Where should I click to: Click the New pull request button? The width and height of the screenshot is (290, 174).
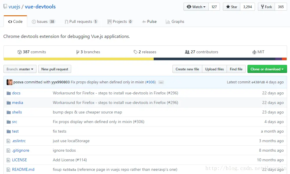pyautogui.click(x=55, y=69)
